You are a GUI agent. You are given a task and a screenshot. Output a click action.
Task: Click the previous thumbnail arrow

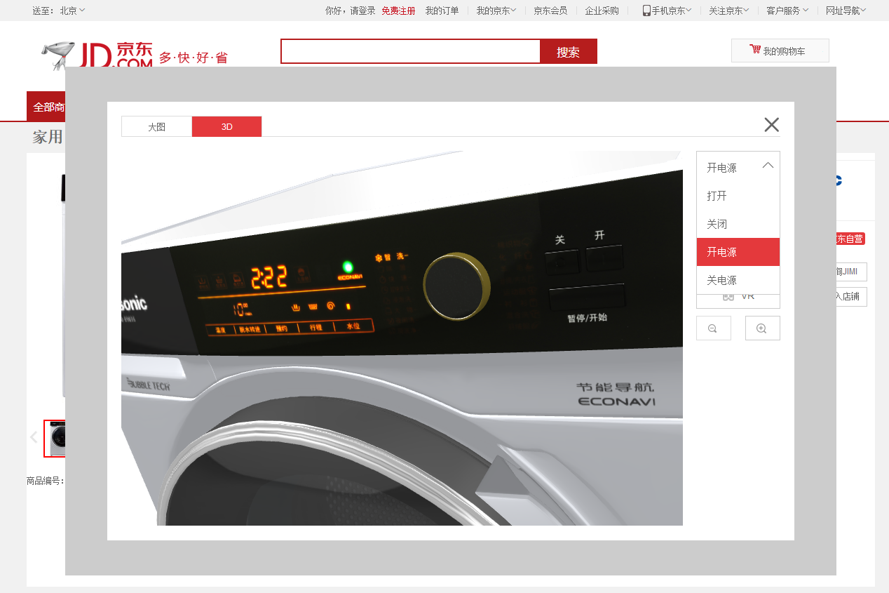33,437
